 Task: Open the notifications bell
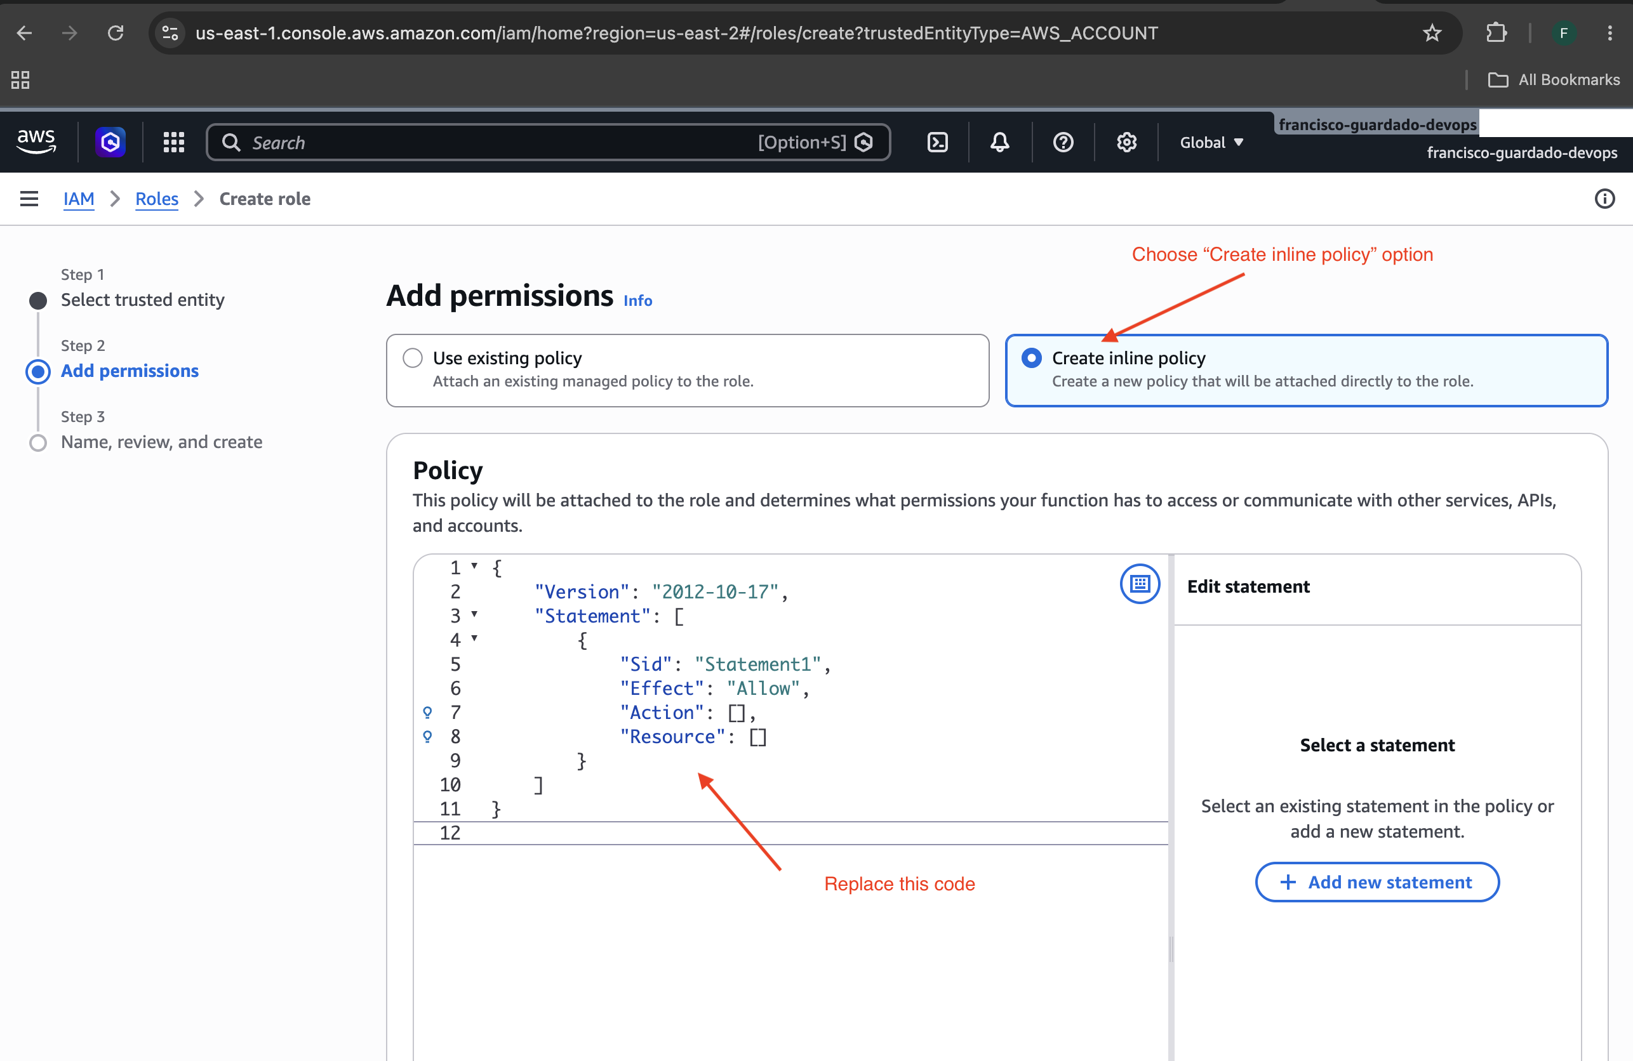coord(1000,142)
